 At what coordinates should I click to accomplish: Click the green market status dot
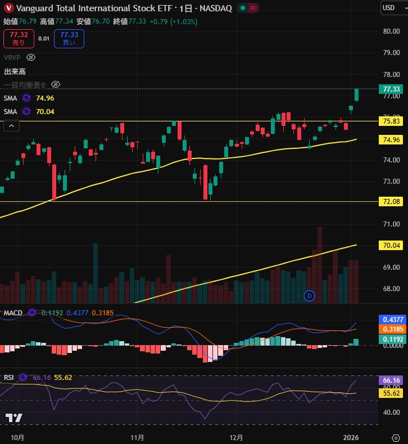coord(241,8)
